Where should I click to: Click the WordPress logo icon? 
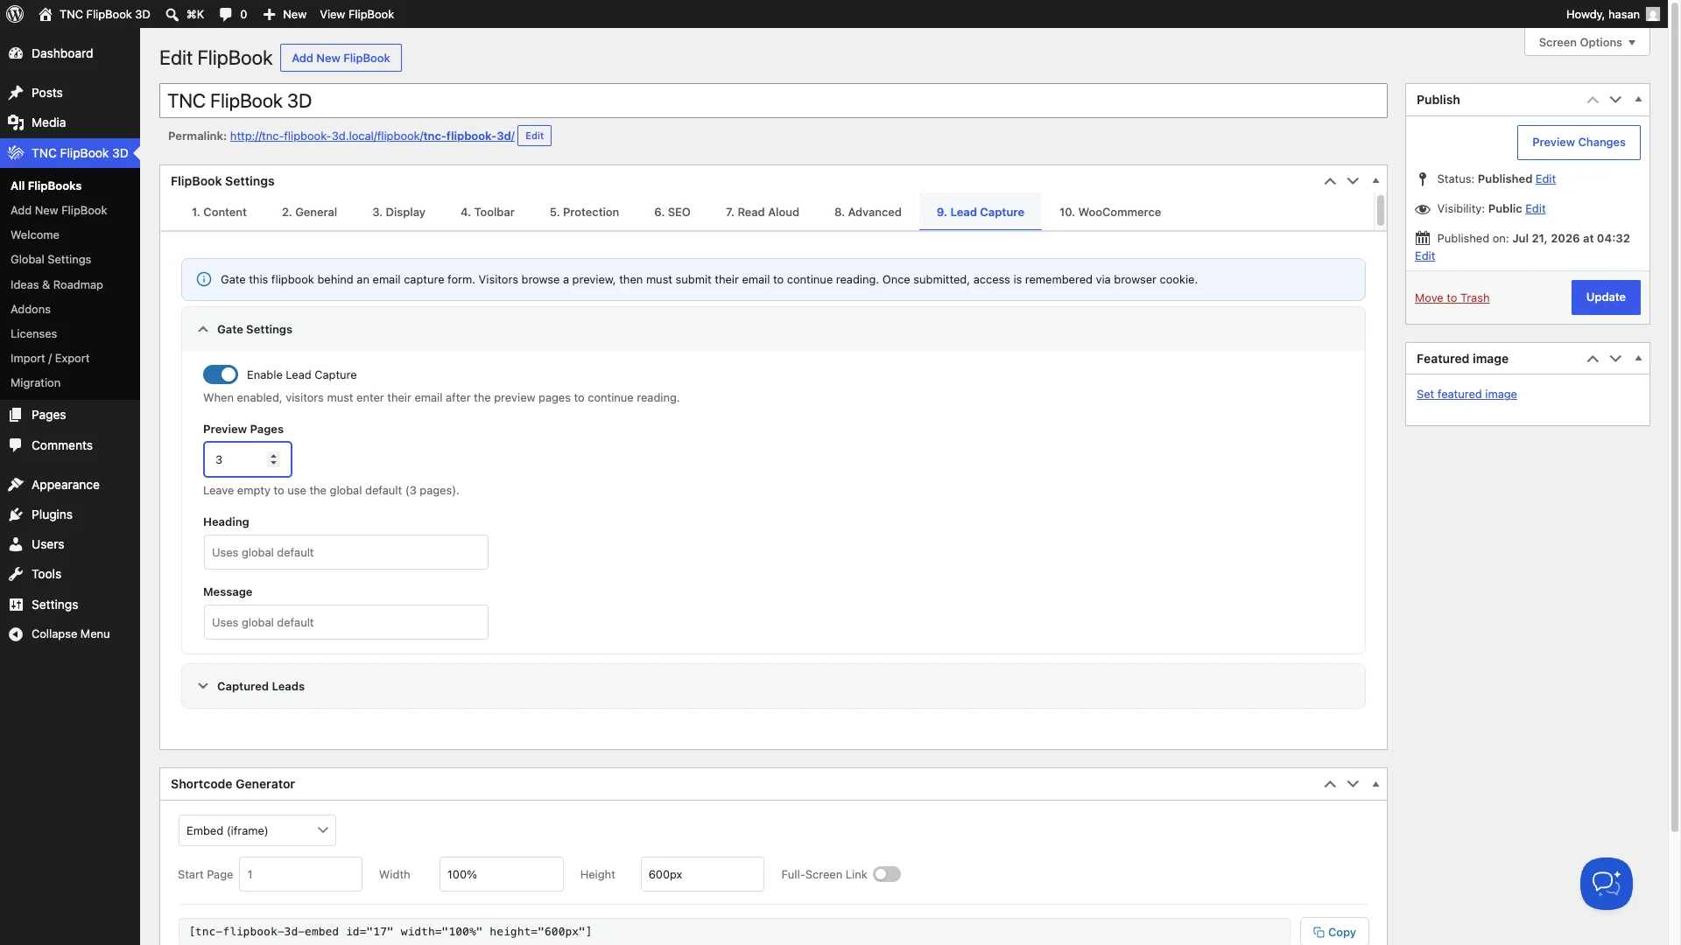pos(15,14)
